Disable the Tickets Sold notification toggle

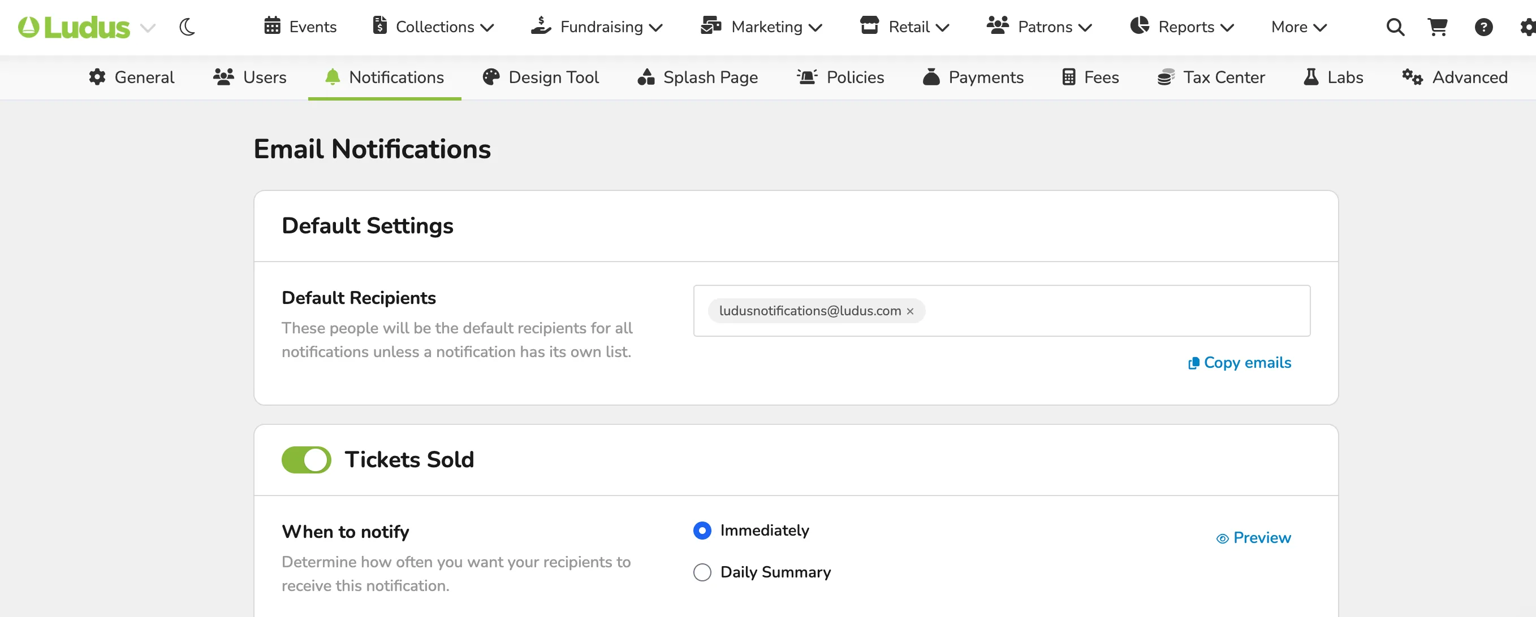(x=307, y=460)
